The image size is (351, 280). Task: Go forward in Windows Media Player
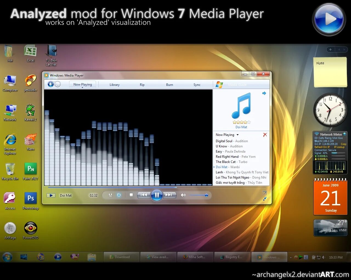click(x=58, y=84)
